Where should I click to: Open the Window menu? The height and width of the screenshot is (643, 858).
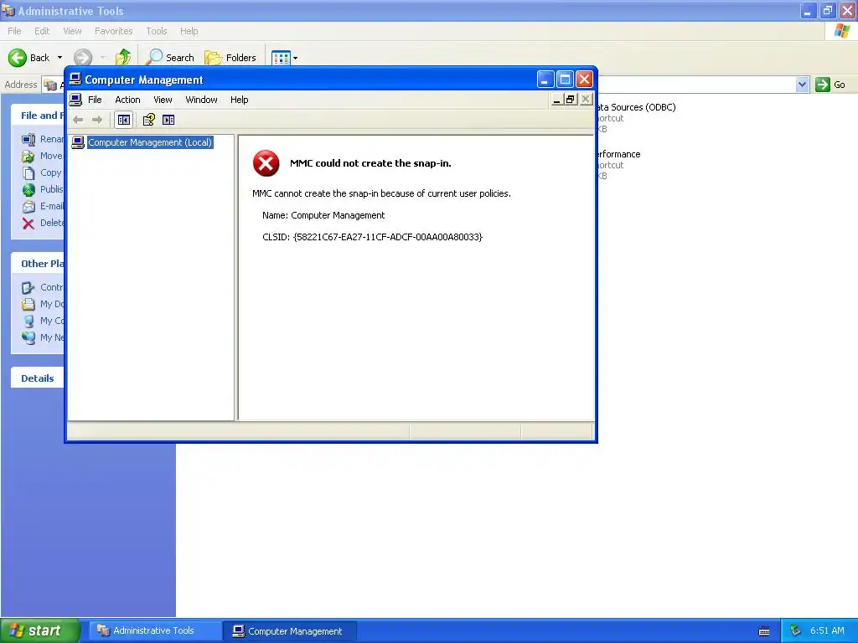201,100
